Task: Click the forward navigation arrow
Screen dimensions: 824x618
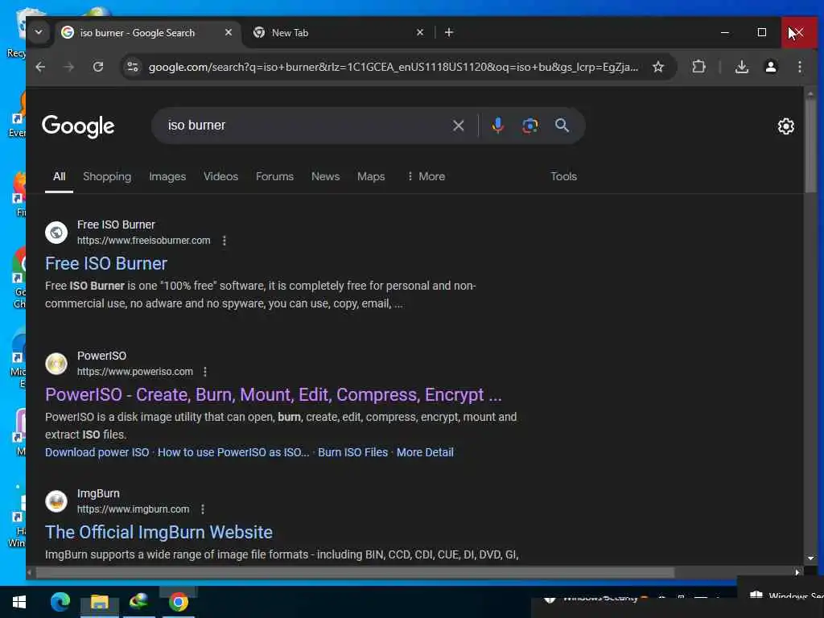Action: 69,67
